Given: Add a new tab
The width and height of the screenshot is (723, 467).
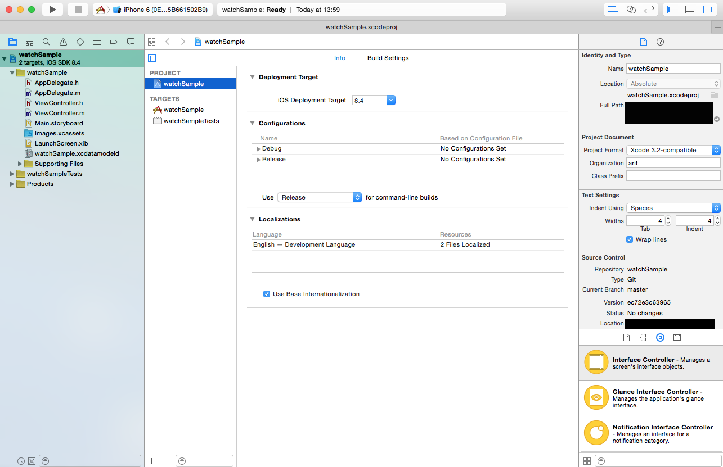Looking at the screenshot, I should (717, 27).
